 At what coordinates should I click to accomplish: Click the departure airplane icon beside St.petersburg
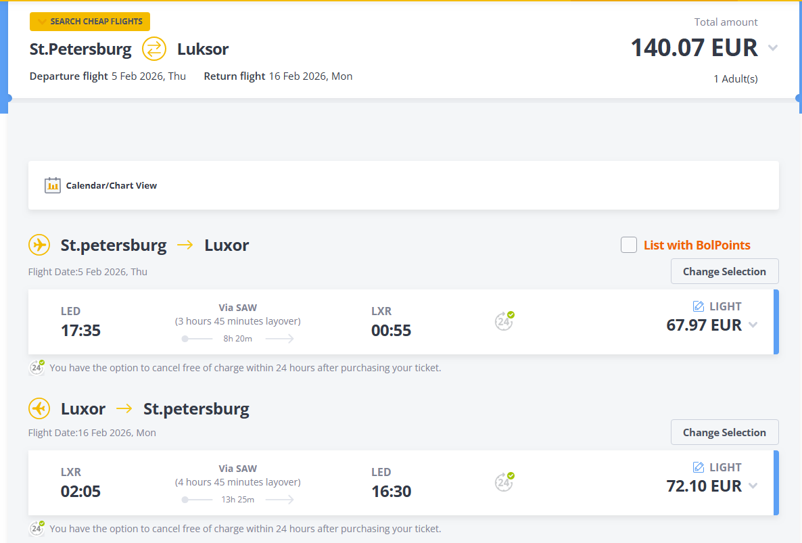coord(39,245)
